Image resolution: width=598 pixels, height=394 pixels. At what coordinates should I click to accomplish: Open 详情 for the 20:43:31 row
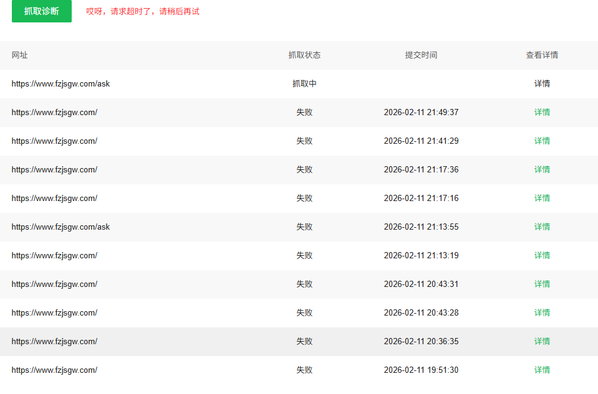(542, 284)
